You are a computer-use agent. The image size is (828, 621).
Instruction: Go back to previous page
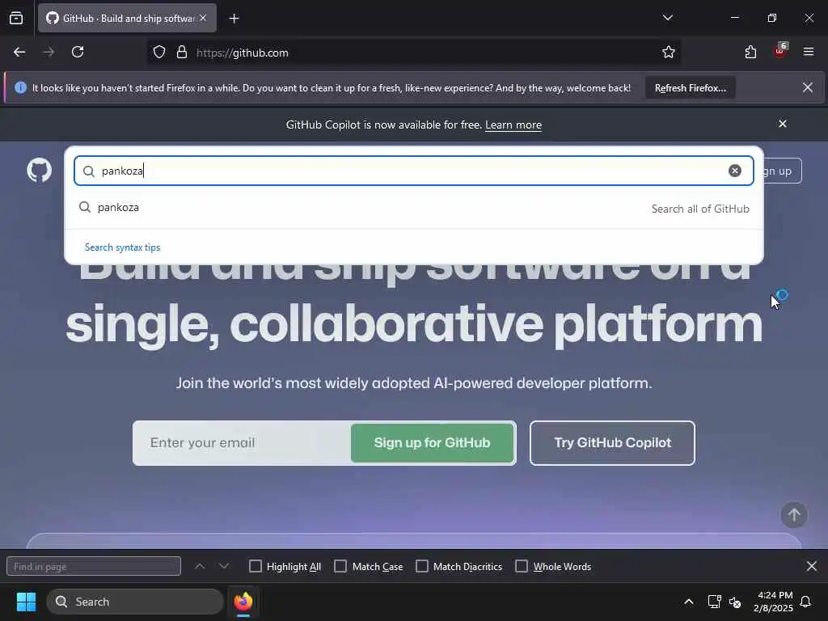(19, 53)
